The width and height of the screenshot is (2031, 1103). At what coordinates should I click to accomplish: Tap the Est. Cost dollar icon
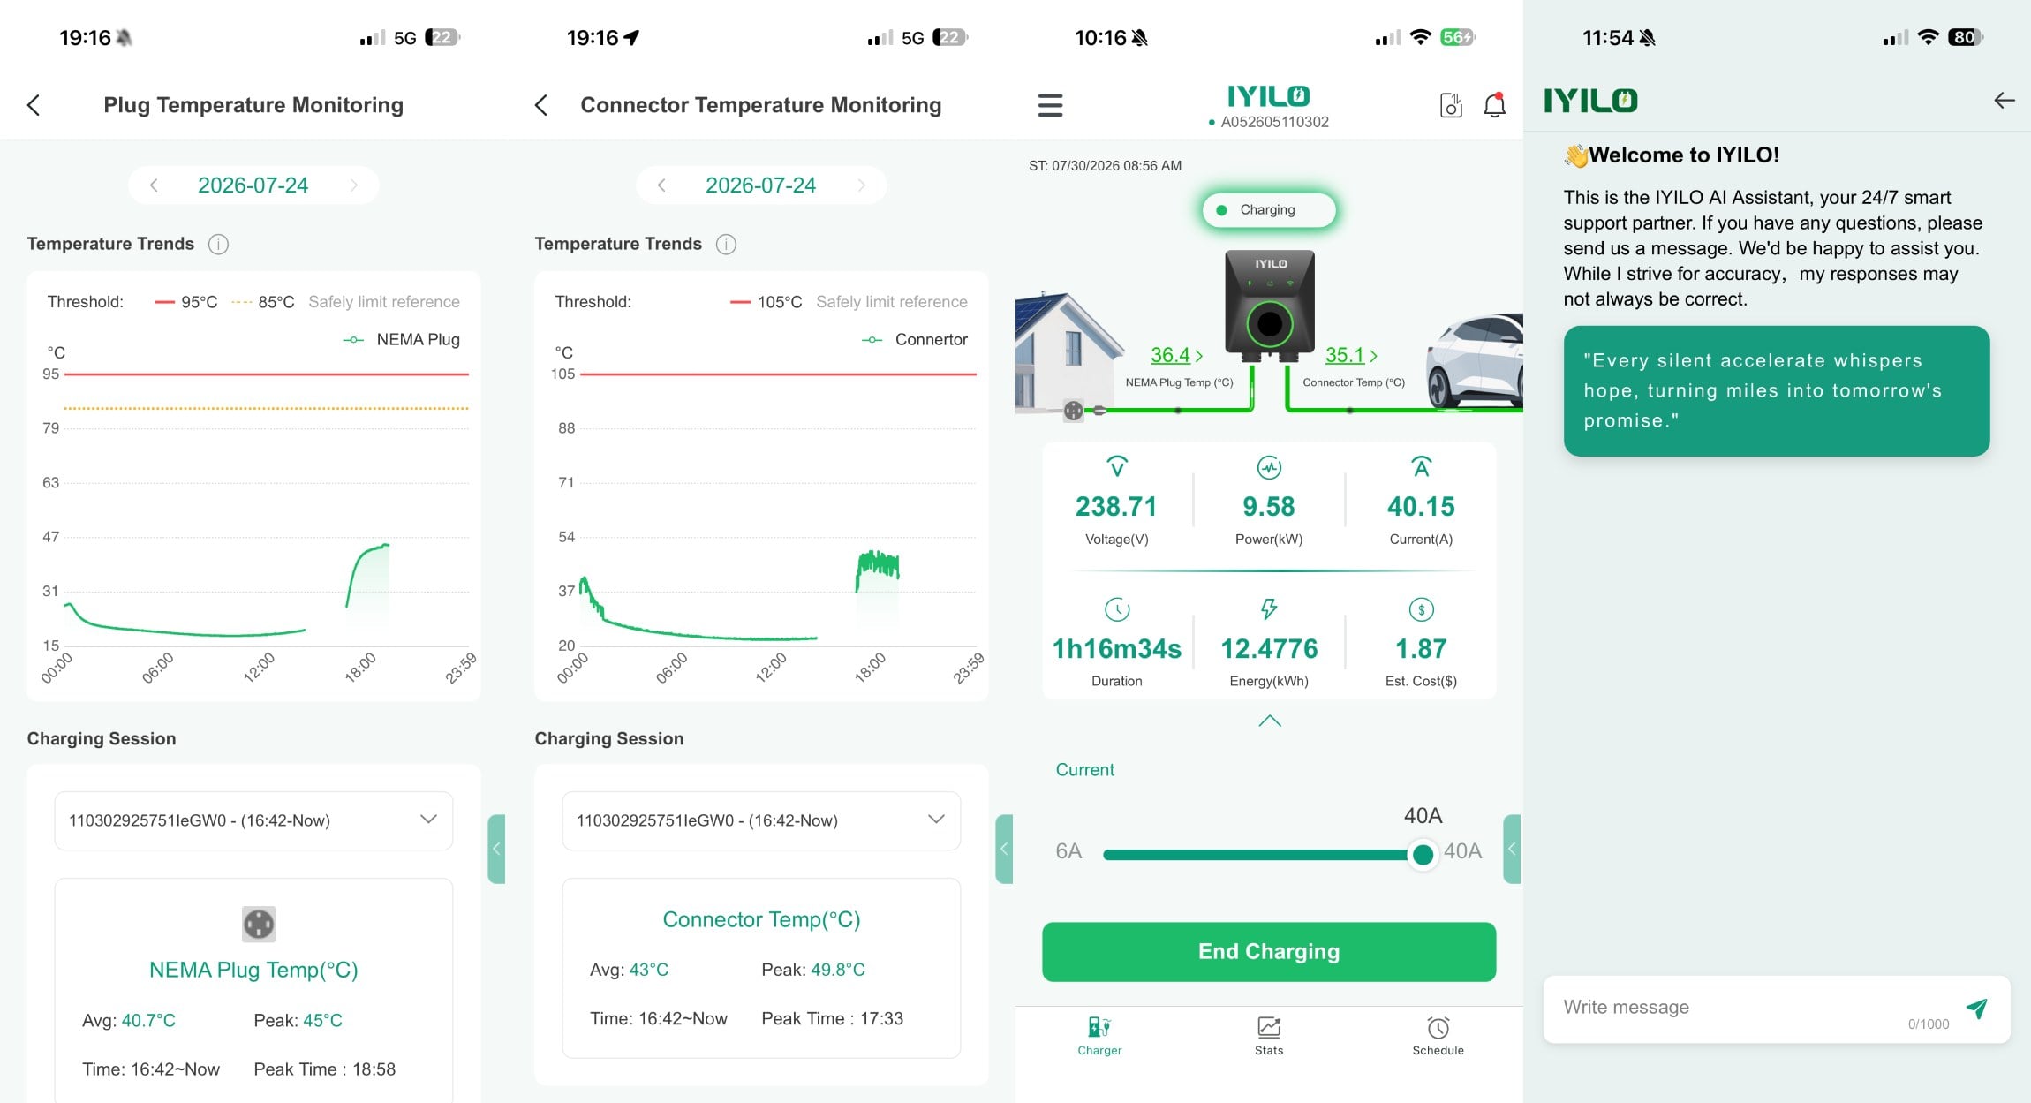1421,608
